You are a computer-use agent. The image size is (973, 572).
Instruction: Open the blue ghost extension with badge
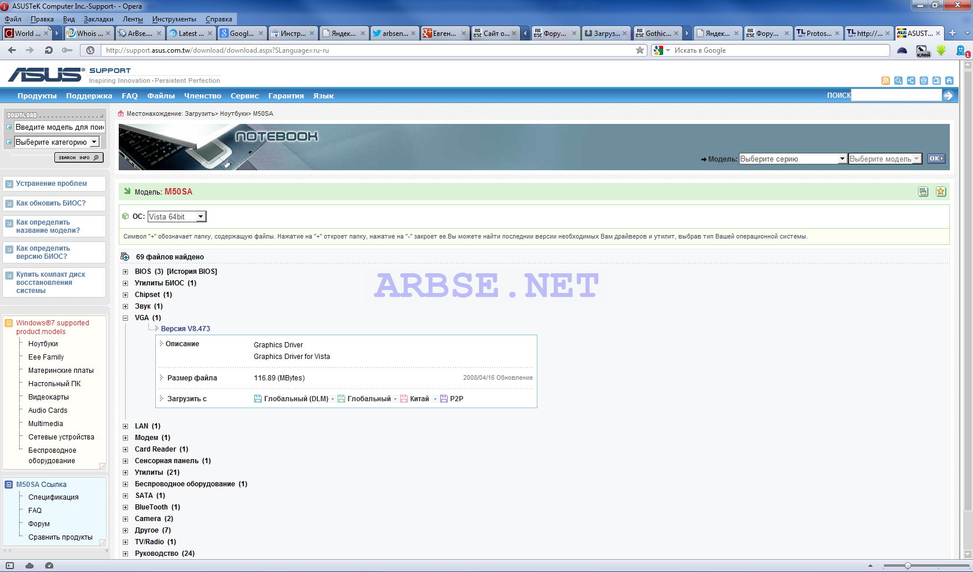(962, 50)
